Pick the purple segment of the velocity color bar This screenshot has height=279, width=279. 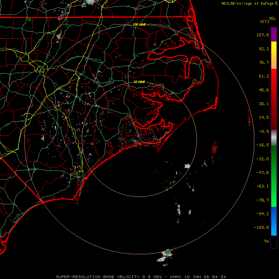[274, 34]
